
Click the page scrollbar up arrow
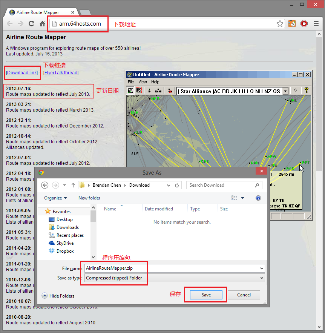click(x=319, y=34)
